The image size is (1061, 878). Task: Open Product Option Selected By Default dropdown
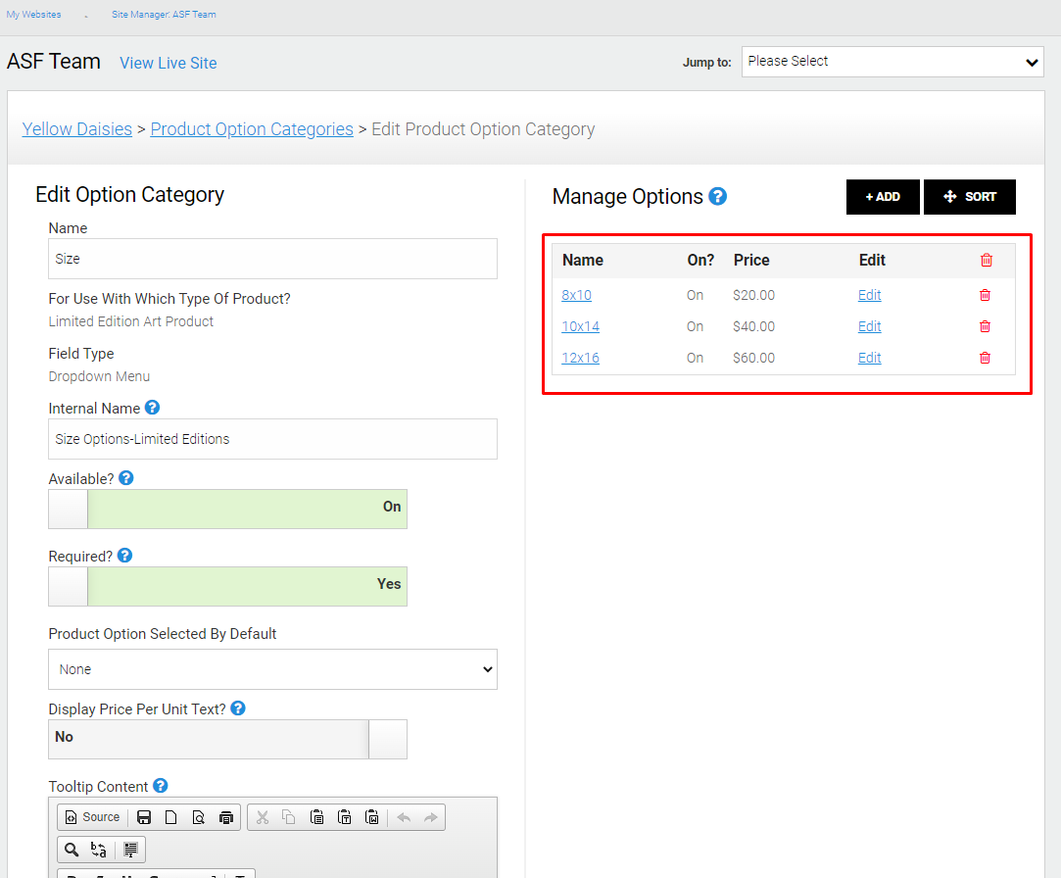pyautogui.click(x=272, y=669)
